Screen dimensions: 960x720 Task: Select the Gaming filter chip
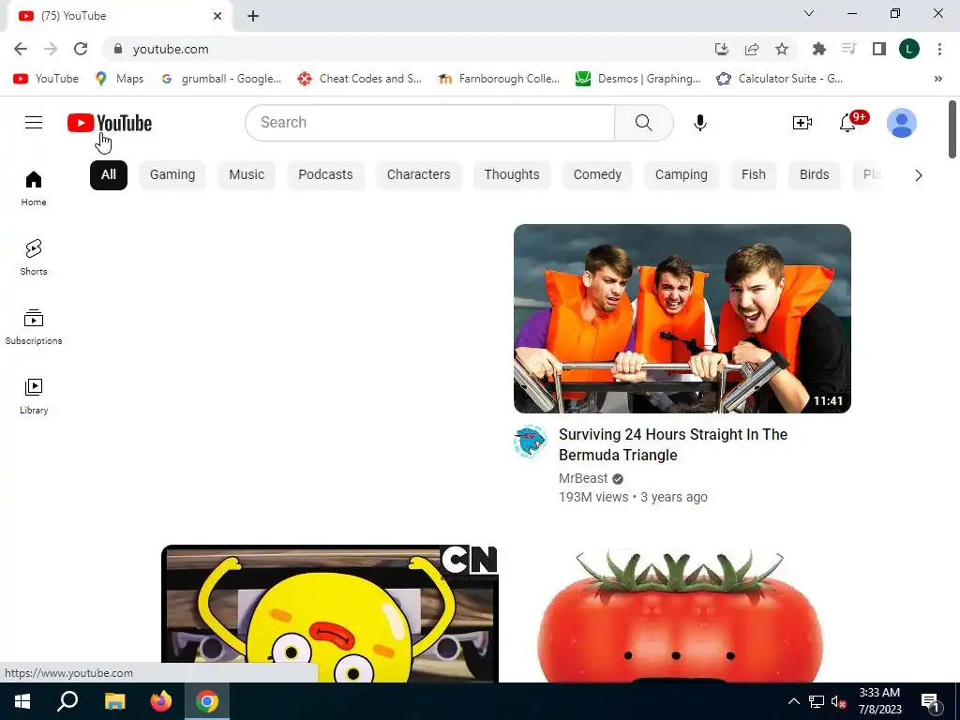pyautogui.click(x=172, y=175)
